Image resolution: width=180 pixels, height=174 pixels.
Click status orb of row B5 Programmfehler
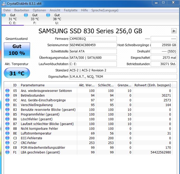click(x=7, y=114)
